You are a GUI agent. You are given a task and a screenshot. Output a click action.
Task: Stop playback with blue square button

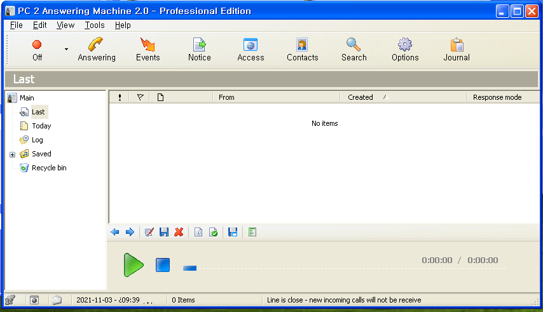point(162,265)
